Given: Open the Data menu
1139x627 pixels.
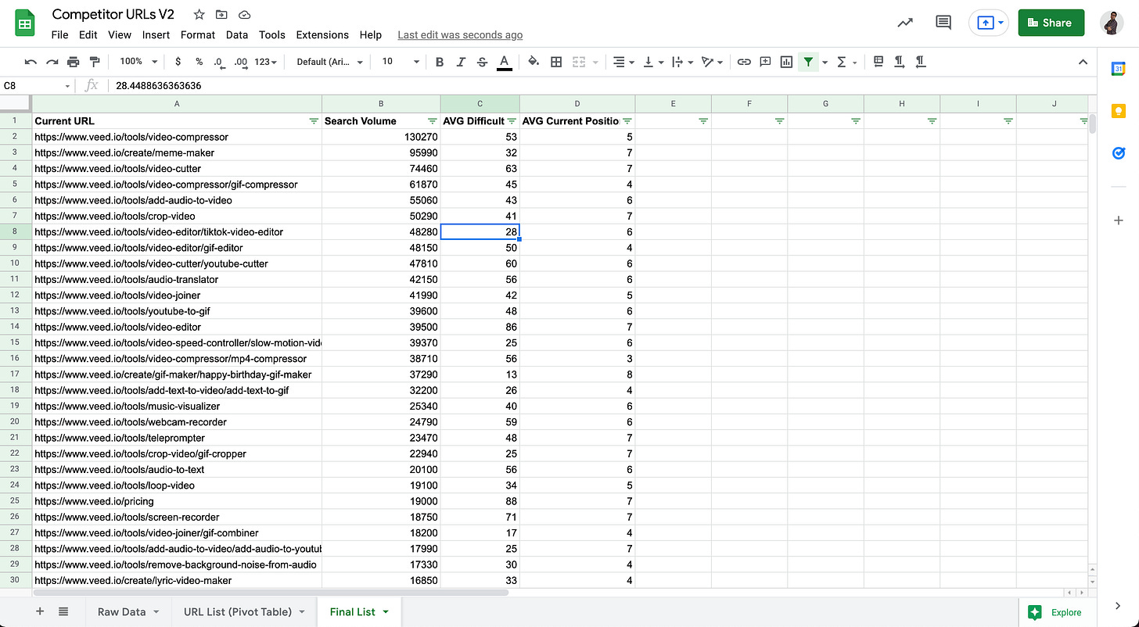Looking at the screenshot, I should pyautogui.click(x=237, y=34).
